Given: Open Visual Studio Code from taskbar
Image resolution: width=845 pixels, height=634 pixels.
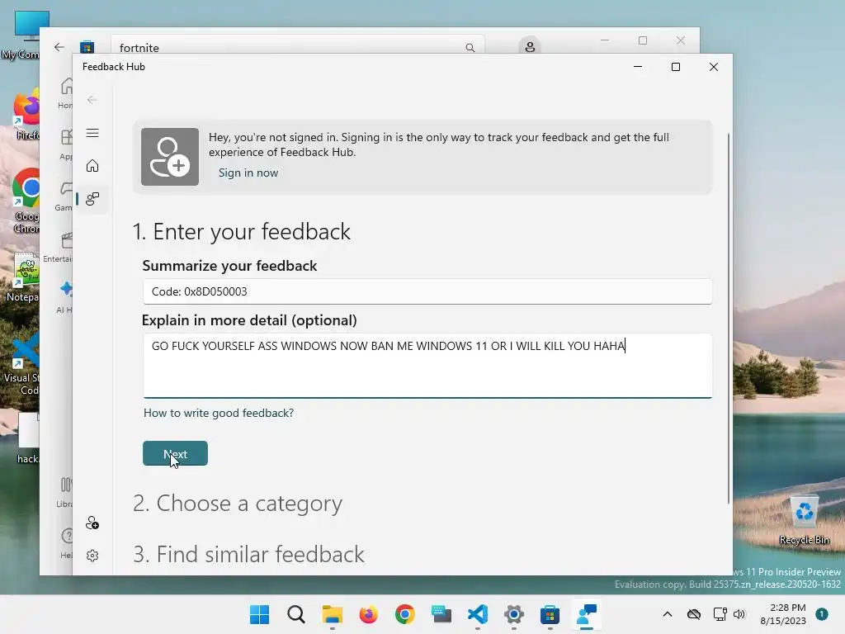Looking at the screenshot, I should click(x=478, y=614).
